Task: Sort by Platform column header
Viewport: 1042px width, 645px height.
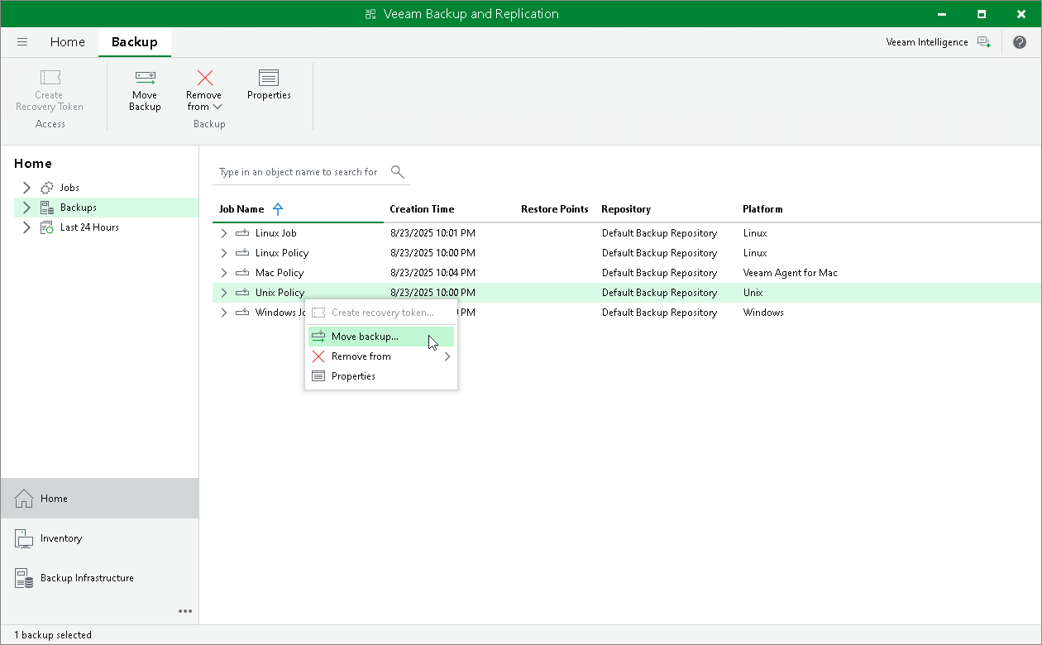Action: 762,209
